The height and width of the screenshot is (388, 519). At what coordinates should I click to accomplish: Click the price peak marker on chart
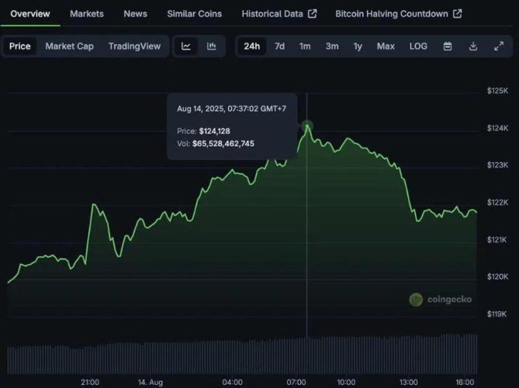click(x=307, y=125)
